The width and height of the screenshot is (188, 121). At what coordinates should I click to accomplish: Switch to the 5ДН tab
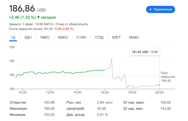28,37
